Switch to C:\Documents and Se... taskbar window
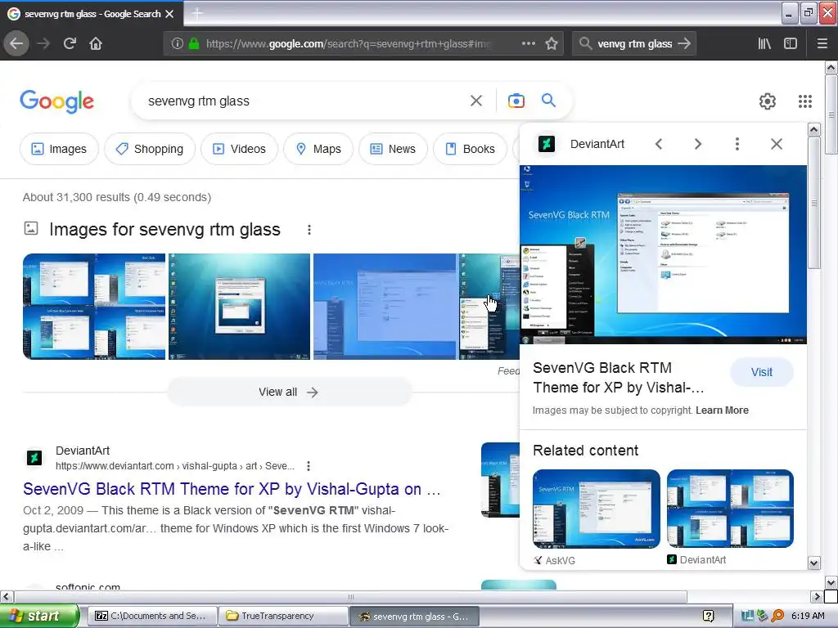Viewport: 838px width, 628px height. tap(151, 616)
